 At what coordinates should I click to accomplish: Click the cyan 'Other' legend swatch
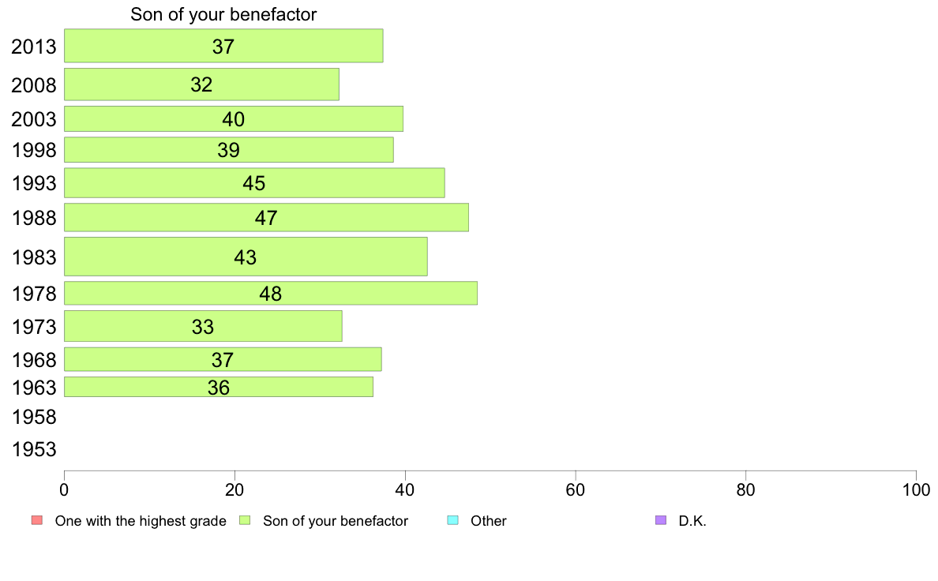tap(453, 520)
